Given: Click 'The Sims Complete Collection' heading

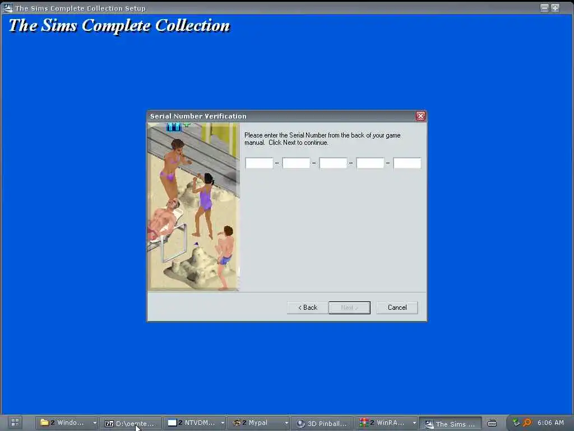Looking at the screenshot, I should (x=119, y=26).
